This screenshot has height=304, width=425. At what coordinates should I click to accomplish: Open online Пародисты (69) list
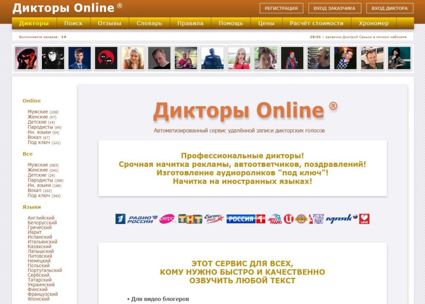tap(44, 127)
